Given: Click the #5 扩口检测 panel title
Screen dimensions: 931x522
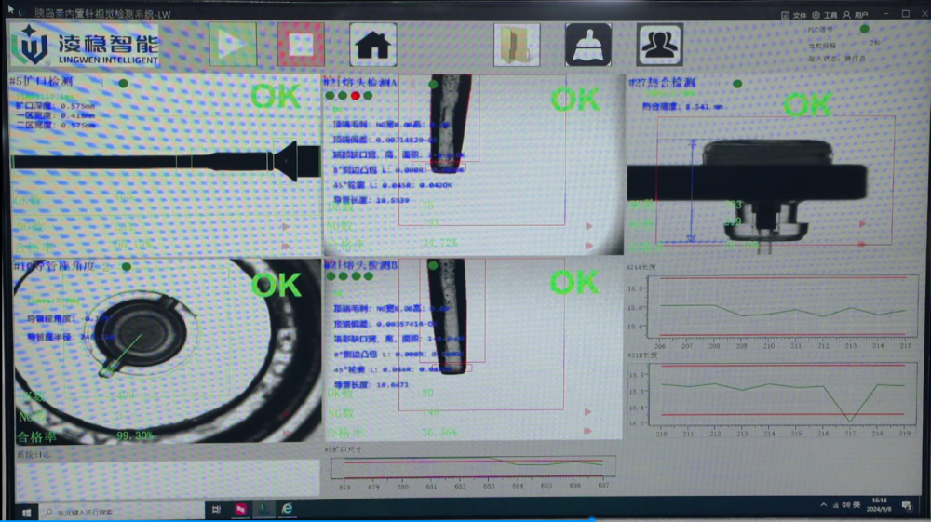Looking at the screenshot, I should pyautogui.click(x=41, y=81).
